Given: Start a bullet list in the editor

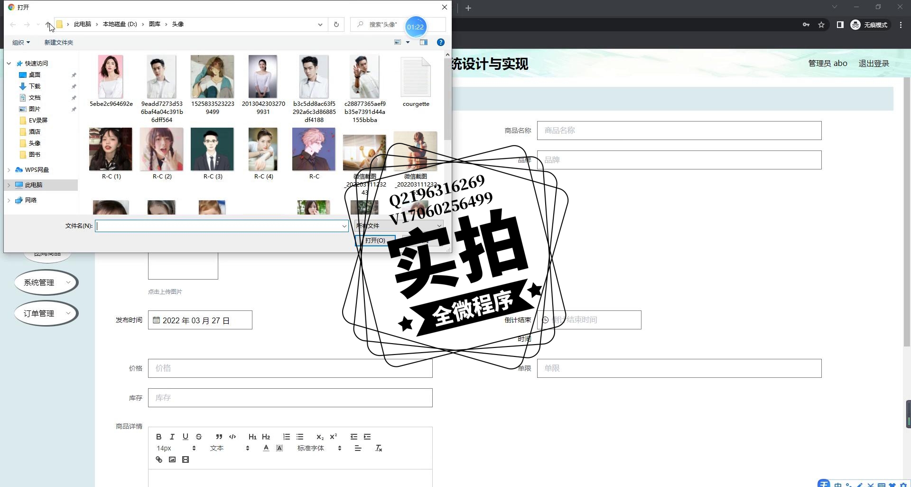Looking at the screenshot, I should pos(300,437).
